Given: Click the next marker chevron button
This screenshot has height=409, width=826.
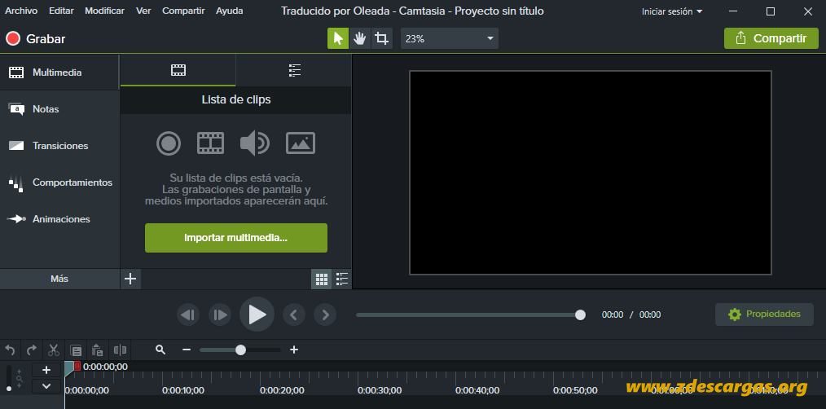Looking at the screenshot, I should tap(325, 314).
